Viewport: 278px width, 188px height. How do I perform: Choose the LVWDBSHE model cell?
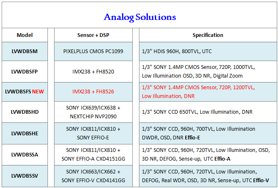[25, 133]
